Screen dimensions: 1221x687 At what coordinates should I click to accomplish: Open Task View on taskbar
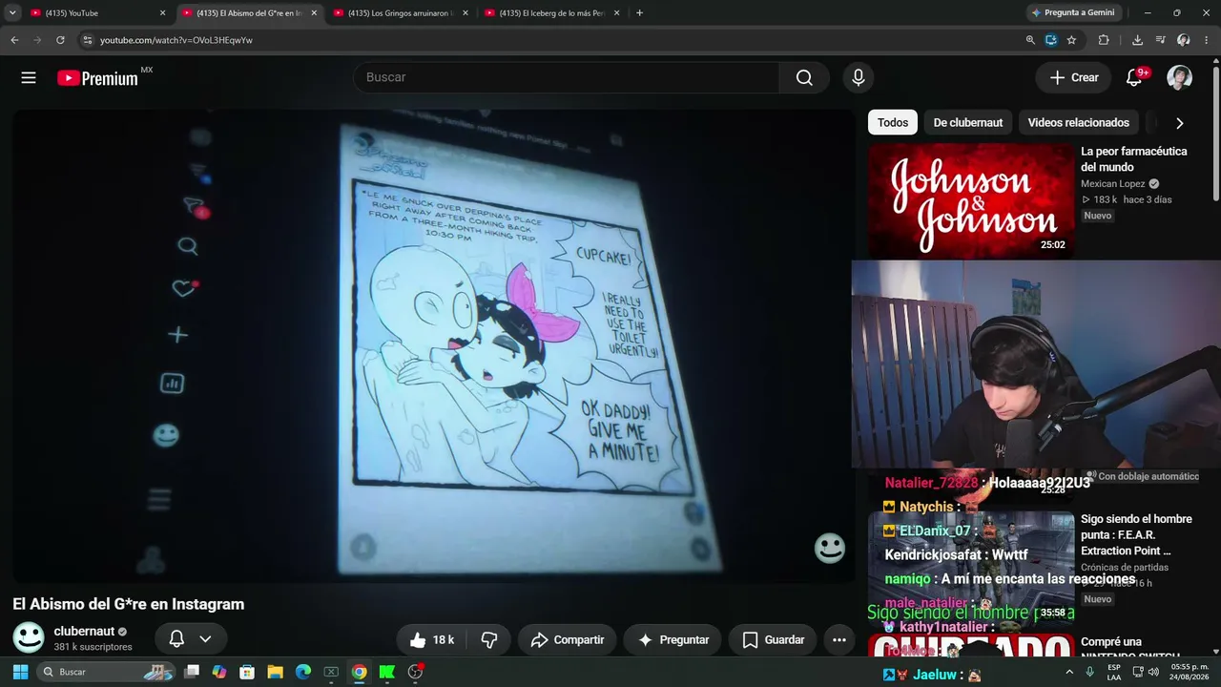point(192,672)
